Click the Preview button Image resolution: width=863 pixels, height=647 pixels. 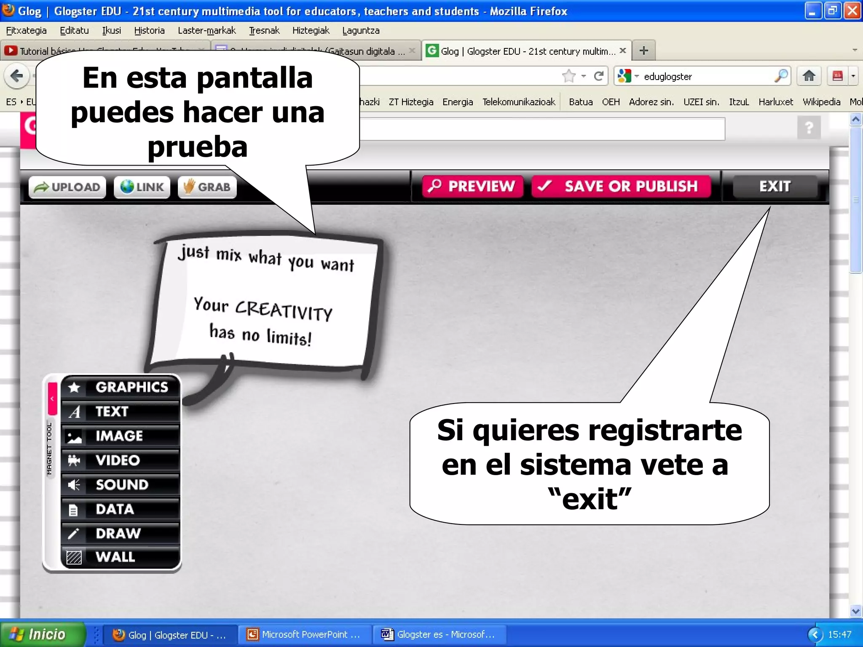(473, 186)
